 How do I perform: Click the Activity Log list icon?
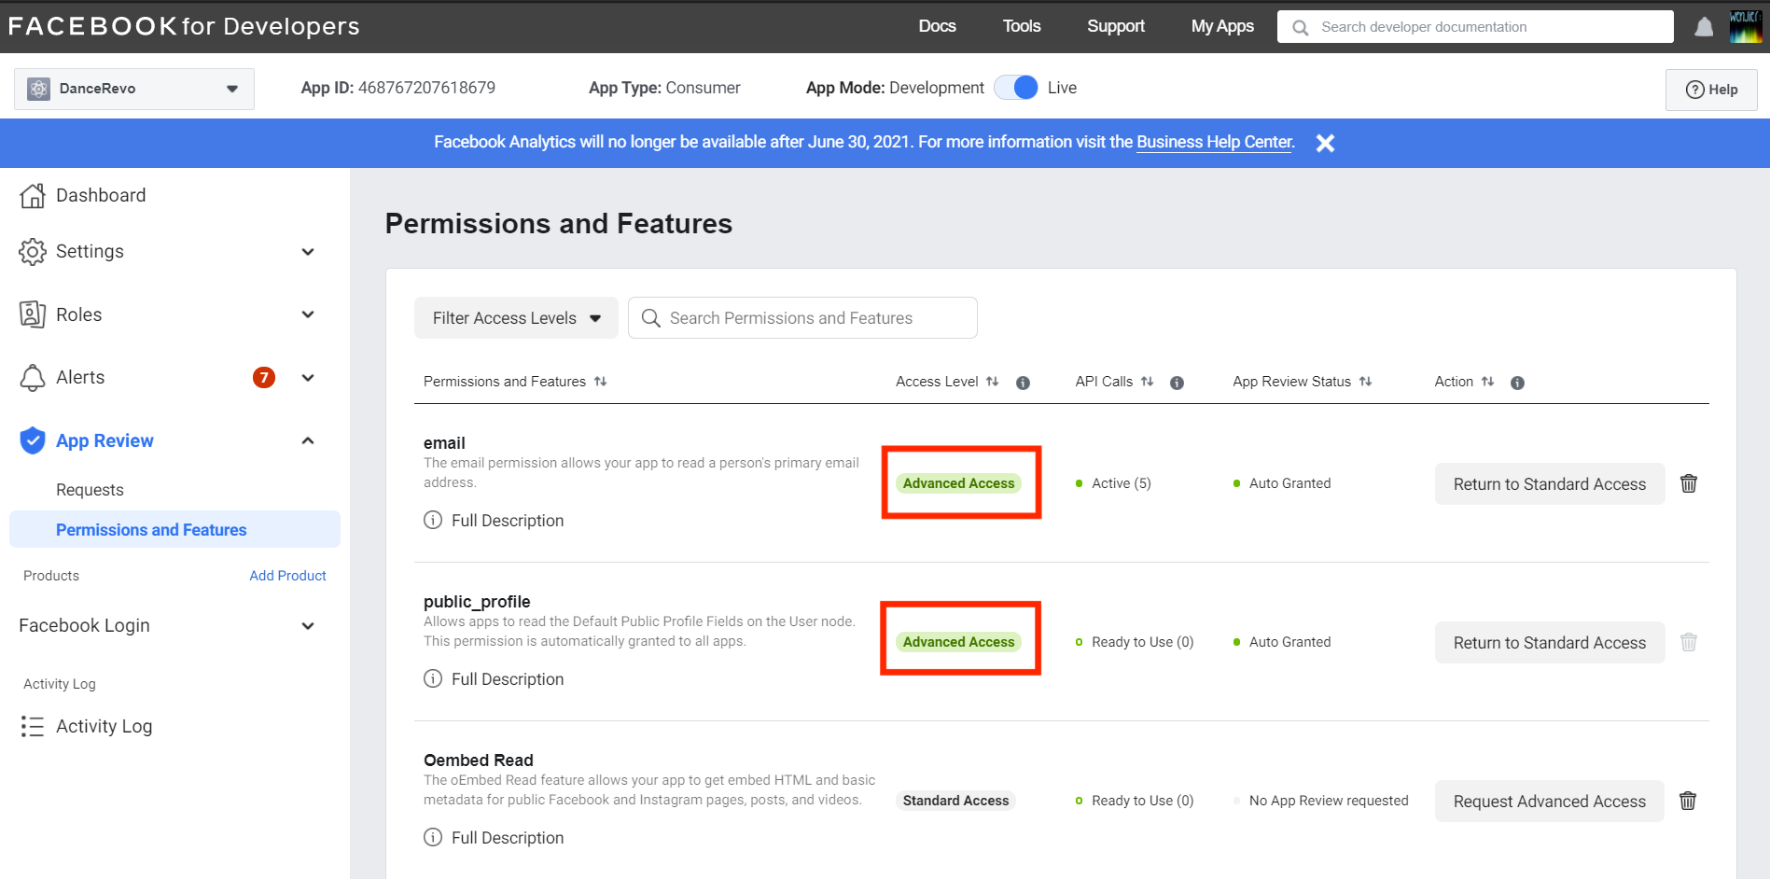point(33,726)
